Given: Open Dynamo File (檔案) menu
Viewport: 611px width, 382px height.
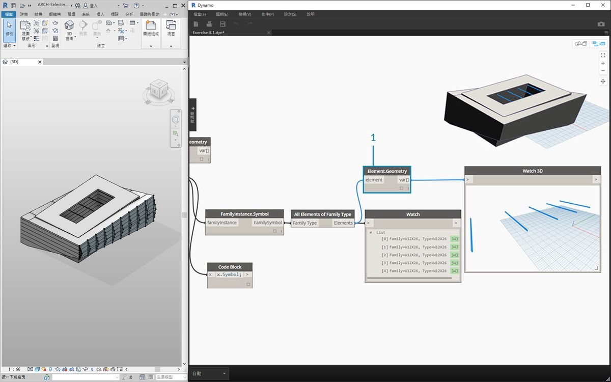Looking at the screenshot, I should (200, 14).
